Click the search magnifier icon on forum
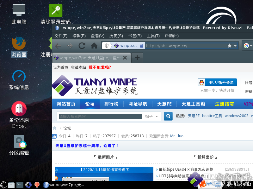The image size is (253, 189). [168, 116]
